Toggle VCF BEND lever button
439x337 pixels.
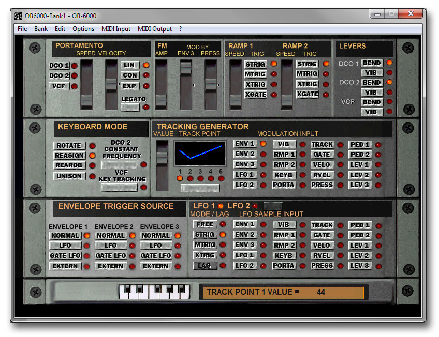pos(372,102)
